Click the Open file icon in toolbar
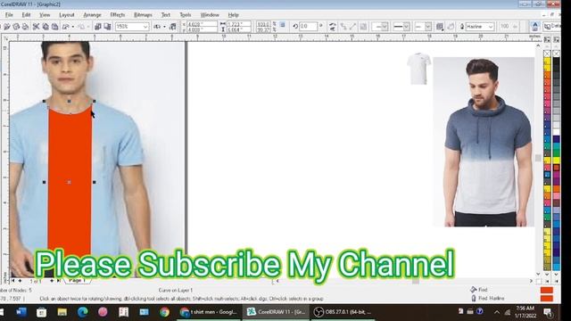 coord(7,27)
